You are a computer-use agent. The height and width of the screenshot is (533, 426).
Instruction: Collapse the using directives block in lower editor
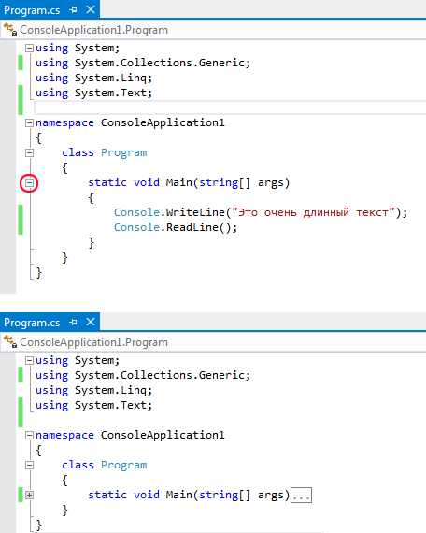tap(30, 360)
